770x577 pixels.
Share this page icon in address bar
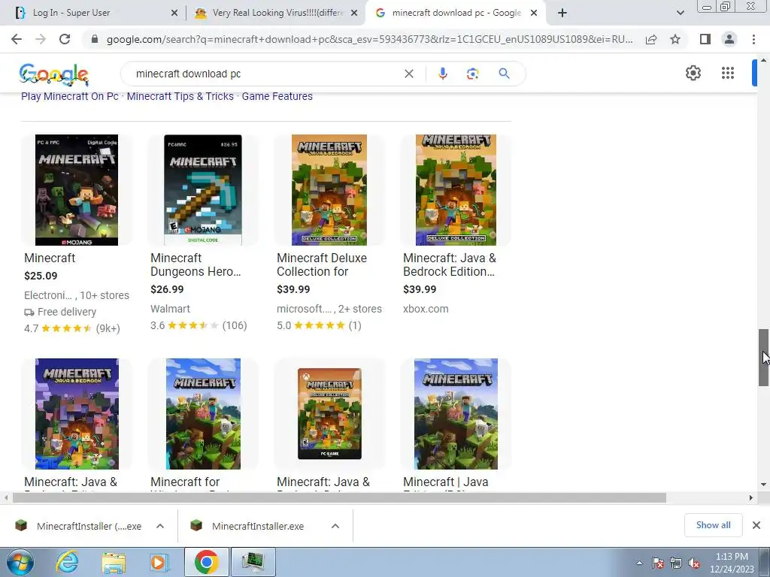[x=651, y=39]
